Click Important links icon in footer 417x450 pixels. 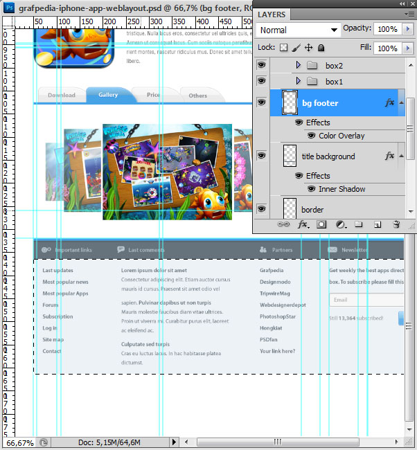pos(46,250)
